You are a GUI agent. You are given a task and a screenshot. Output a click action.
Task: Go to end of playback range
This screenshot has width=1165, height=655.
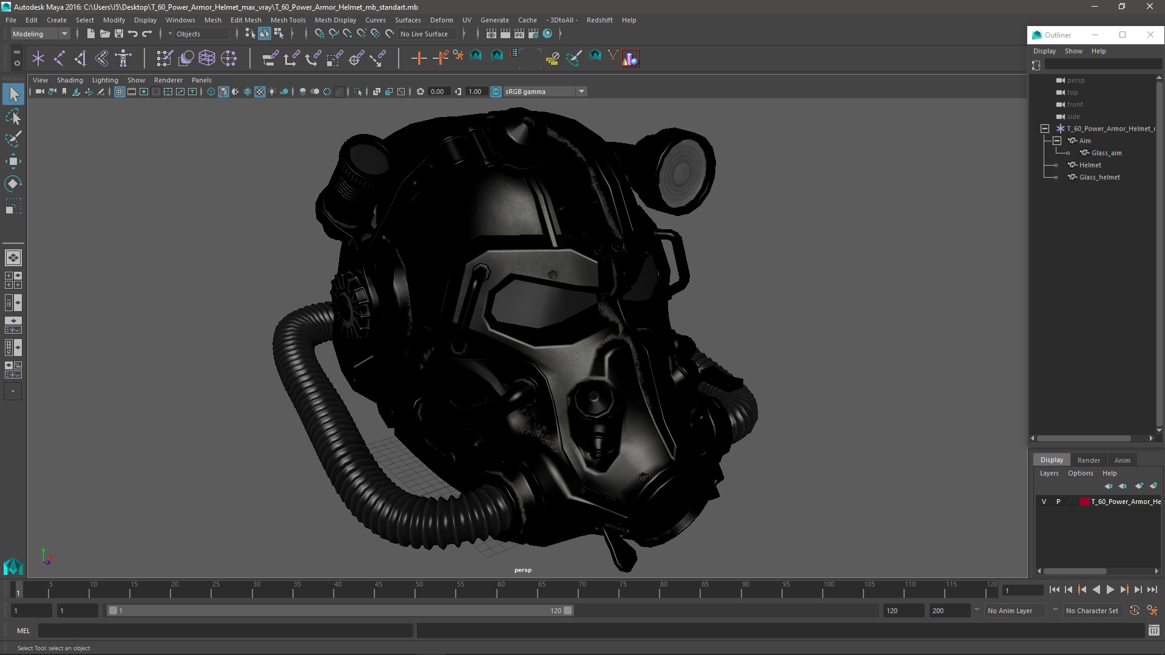pos(1152,589)
